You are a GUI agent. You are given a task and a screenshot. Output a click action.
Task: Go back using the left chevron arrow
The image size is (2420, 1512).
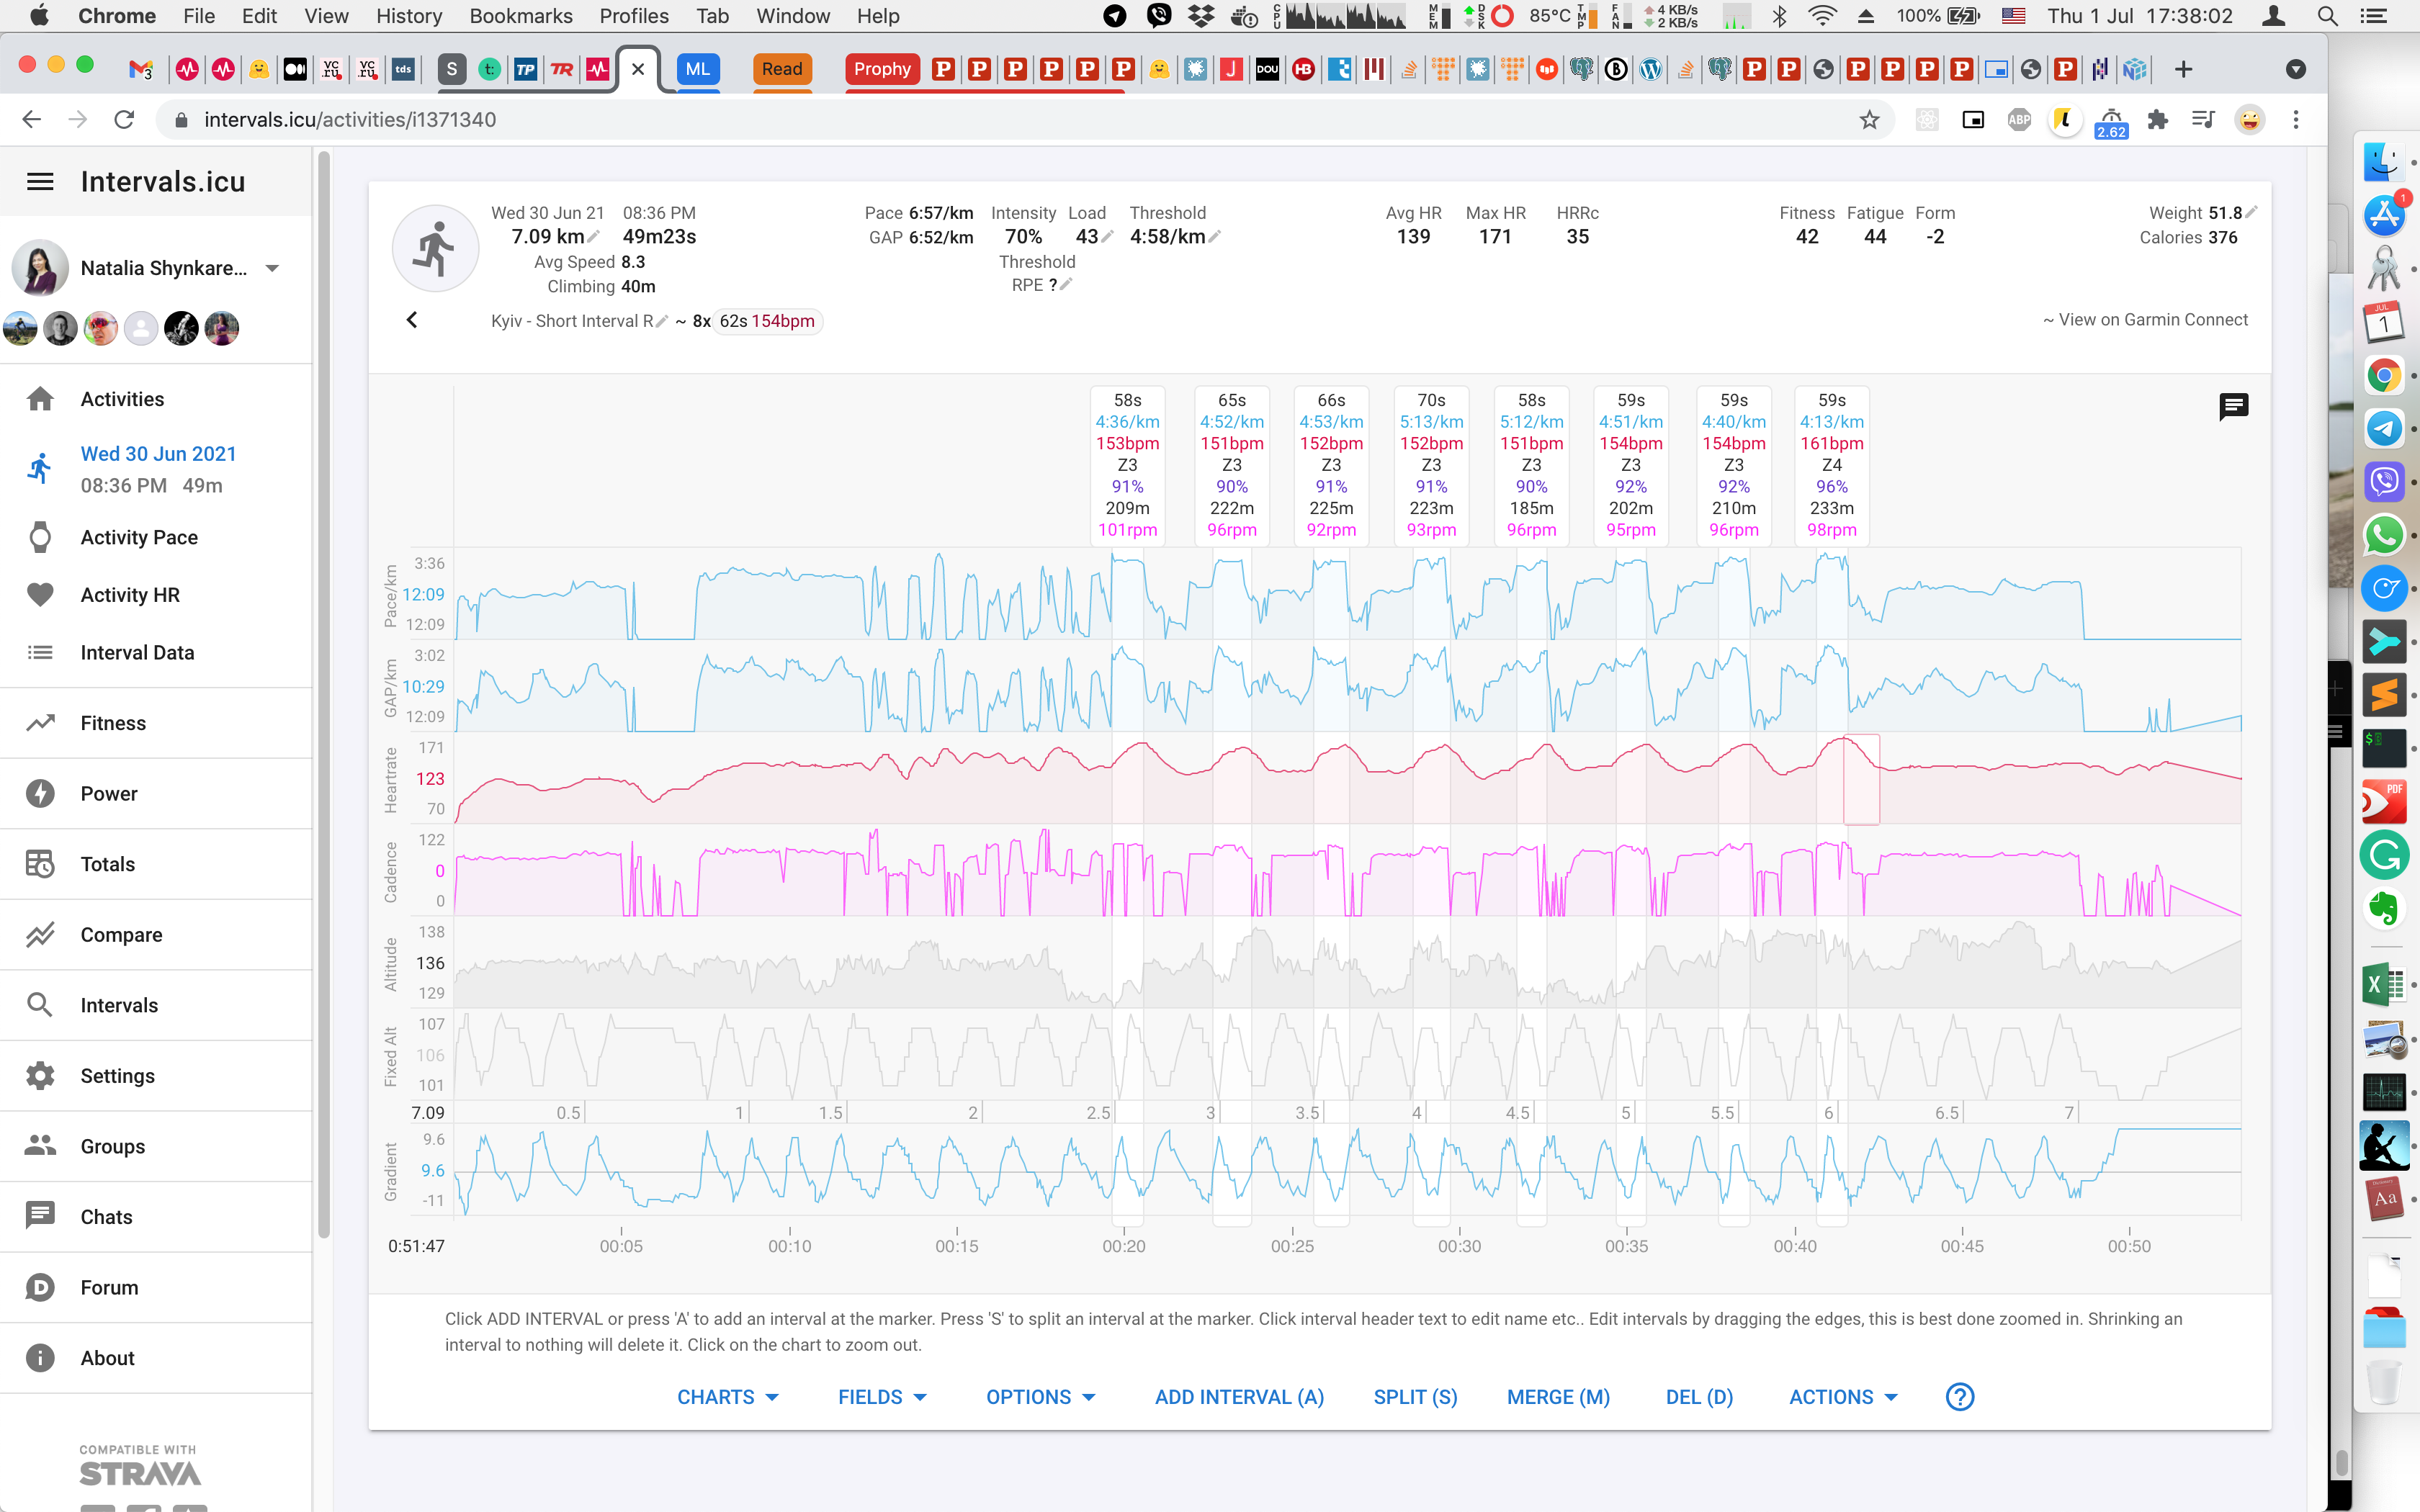(412, 320)
